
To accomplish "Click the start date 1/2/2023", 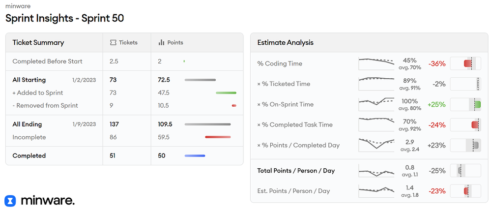I will tap(84, 80).
